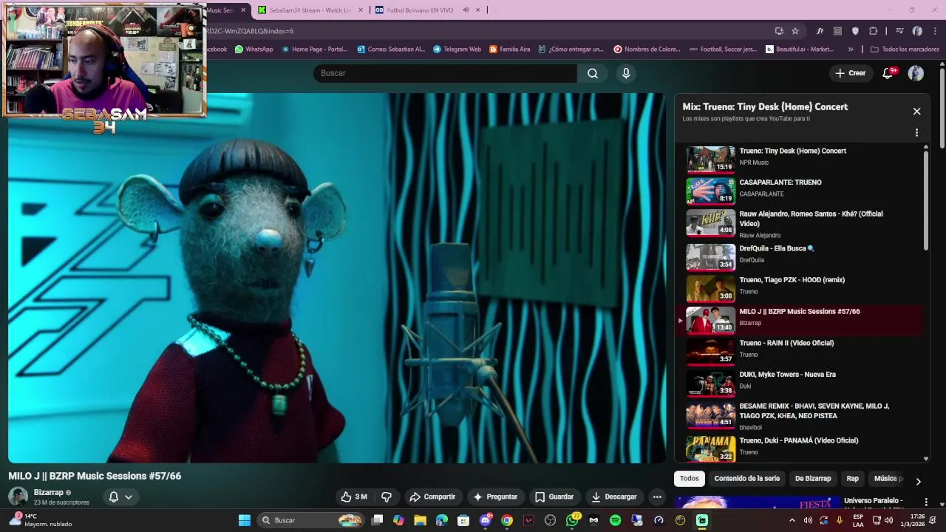
Task: Select the Rap filter chip
Action: coord(852,479)
